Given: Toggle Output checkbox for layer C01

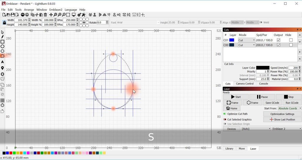Looking at the screenshot, I should (x=278, y=40).
